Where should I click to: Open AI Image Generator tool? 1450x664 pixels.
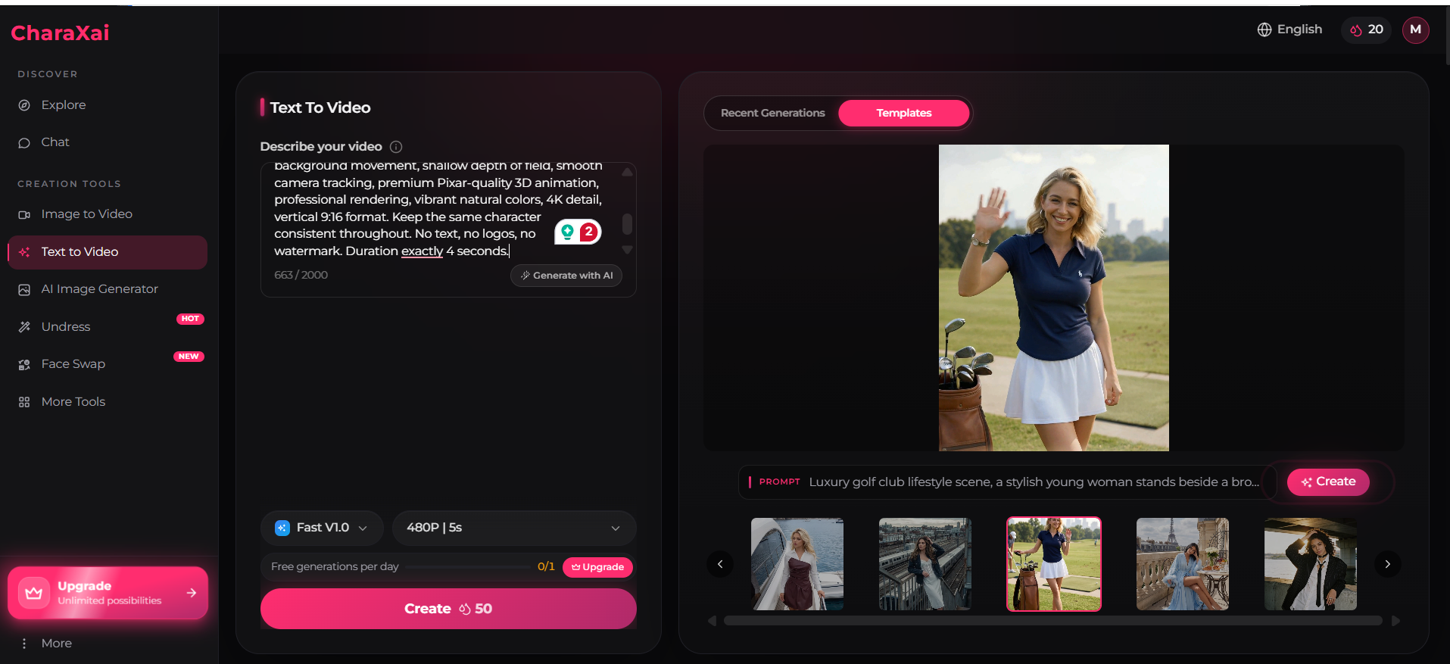point(99,289)
